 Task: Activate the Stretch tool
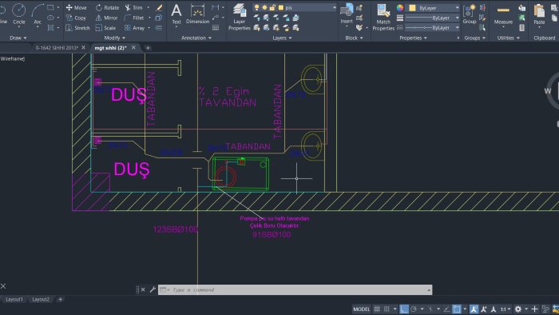point(77,27)
